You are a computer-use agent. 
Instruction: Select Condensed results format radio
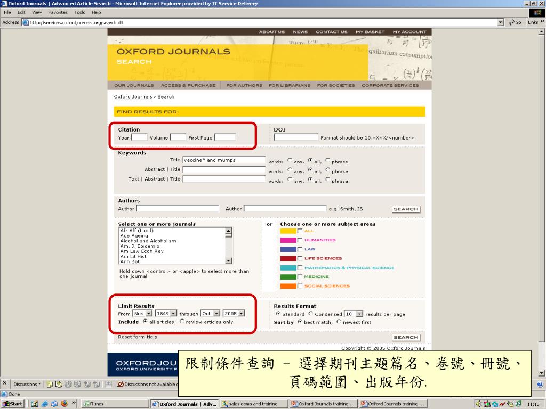coord(311,314)
